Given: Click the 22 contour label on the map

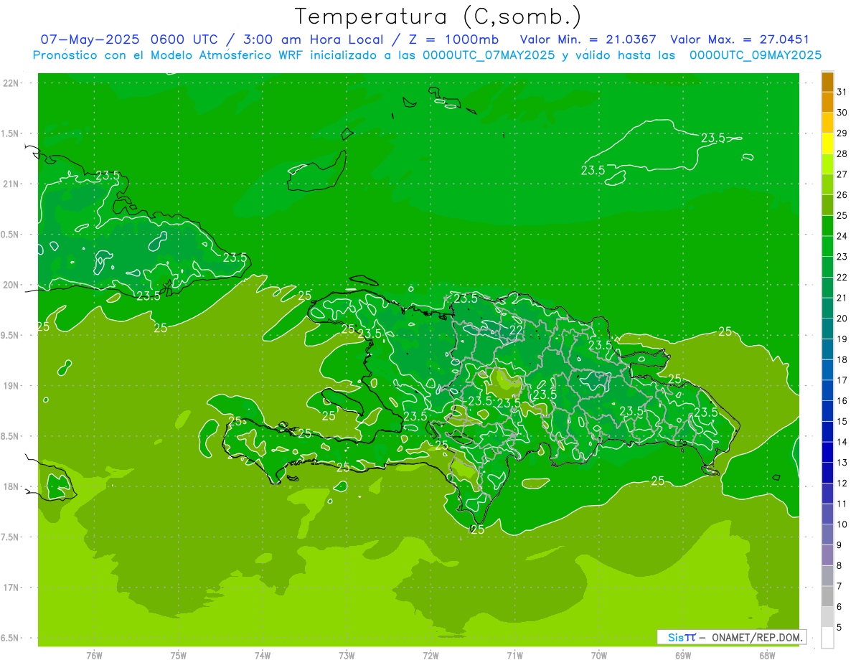Looking at the screenshot, I should click(516, 330).
